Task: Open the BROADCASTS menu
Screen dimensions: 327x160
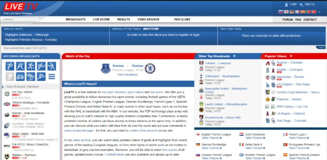Action: click(x=76, y=19)
